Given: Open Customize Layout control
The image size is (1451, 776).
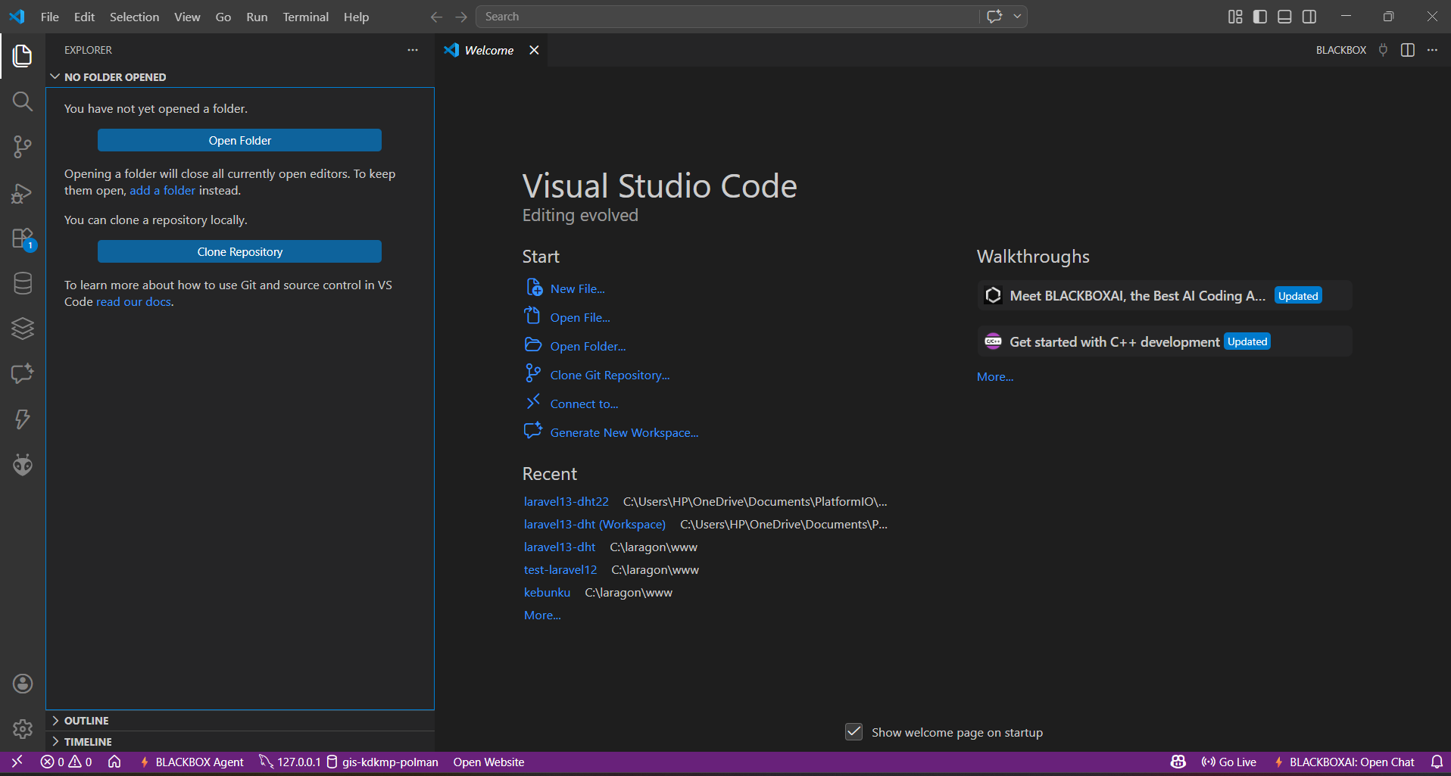Looking at the screenshot, I should coord(1235,17).
